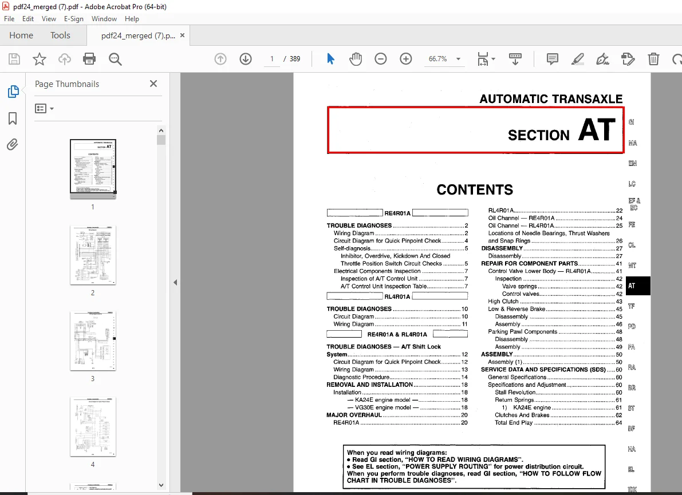Open the Find text magnifier tool
682x495 pixels.
pos(115,59)
